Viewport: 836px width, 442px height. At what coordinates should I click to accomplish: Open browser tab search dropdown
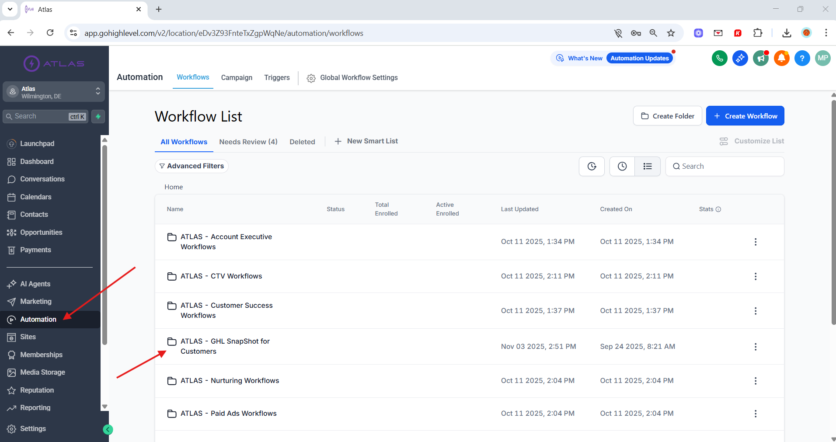[10, 9]
